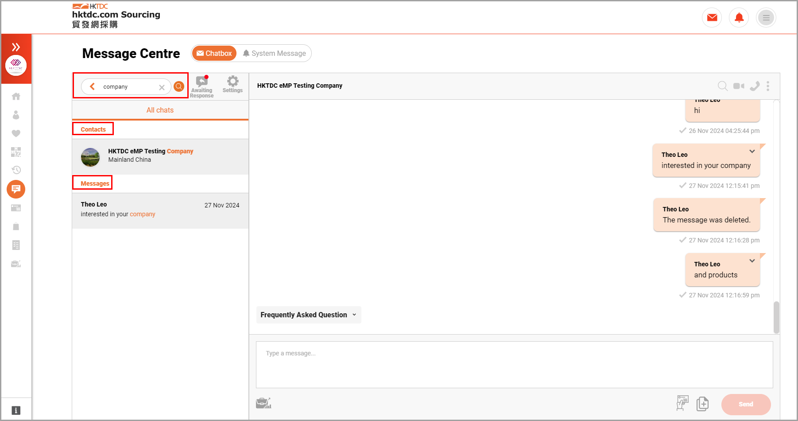Open the card list icon in sidebar
Screen dimensions: 798x421
point(16,208)
